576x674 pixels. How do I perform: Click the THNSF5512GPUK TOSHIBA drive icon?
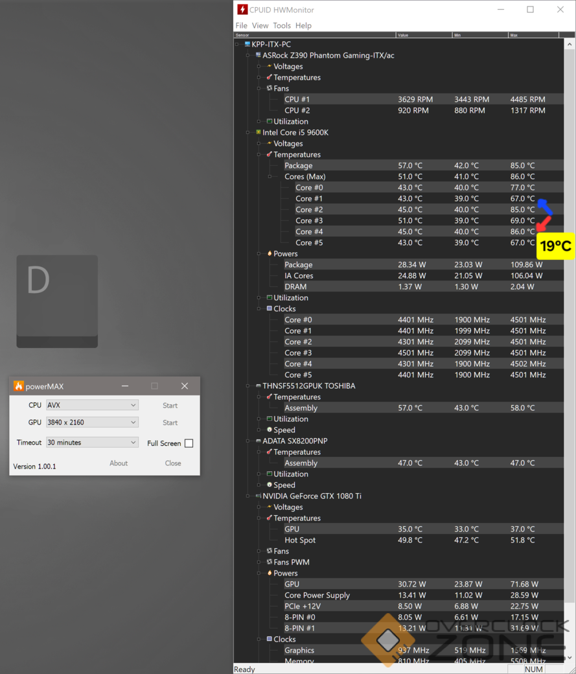click(x=259, y=386)
